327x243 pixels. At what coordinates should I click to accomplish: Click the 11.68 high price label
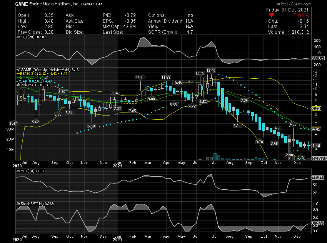pos(166,78)
